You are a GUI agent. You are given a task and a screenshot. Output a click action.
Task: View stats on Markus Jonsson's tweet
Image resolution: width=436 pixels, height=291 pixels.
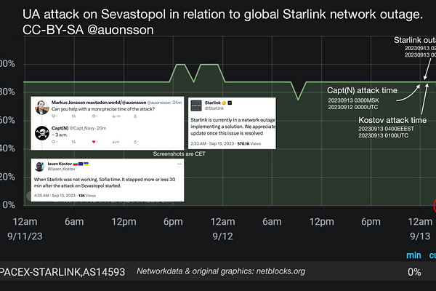click(x=116, y=116)
